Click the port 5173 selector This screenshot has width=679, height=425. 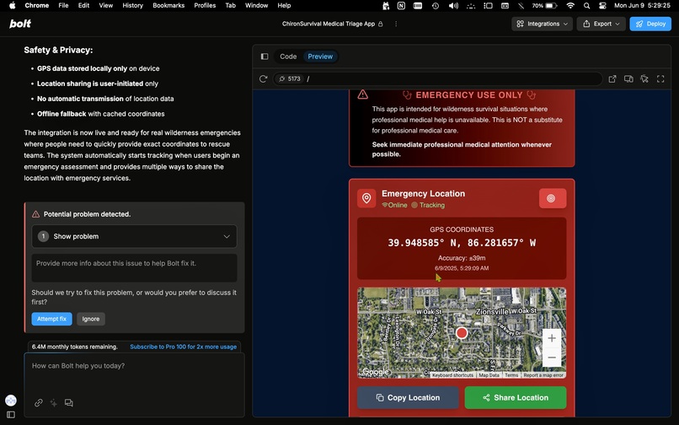pyautogui.click(x=290, y=78)
